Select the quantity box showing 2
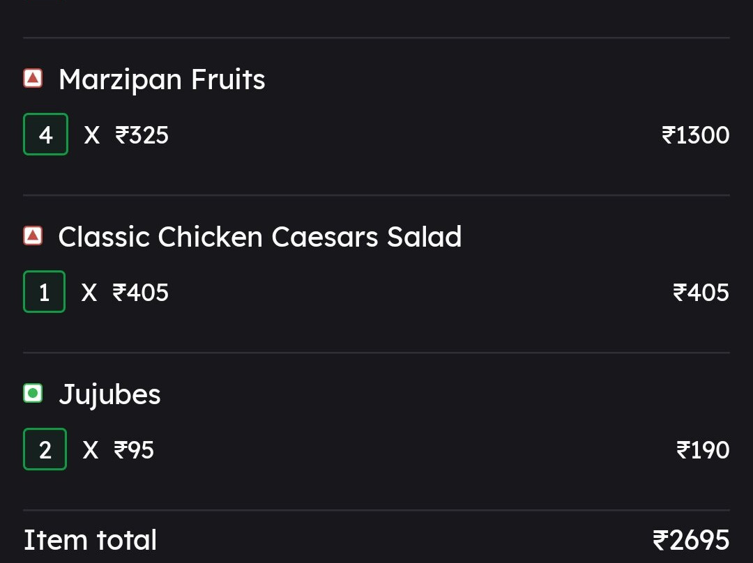753x563 pixels. (x=45, y=449)
